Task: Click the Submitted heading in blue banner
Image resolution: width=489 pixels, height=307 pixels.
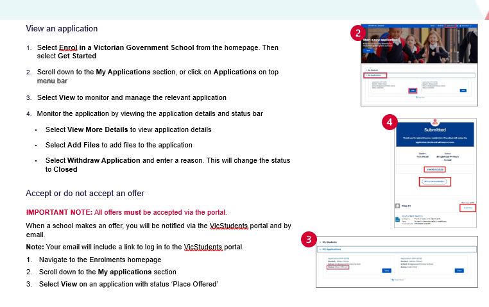Action: click(434, 130)
